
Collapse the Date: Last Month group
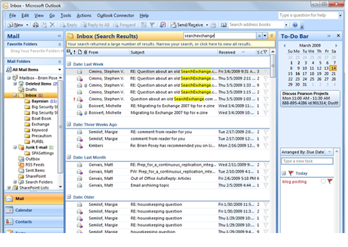[69, 157]
